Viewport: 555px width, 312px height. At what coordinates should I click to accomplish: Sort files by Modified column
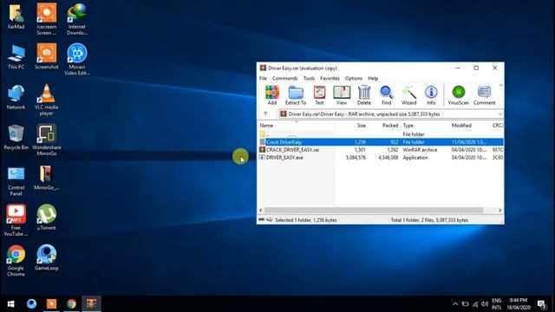(x=470, y=125)
